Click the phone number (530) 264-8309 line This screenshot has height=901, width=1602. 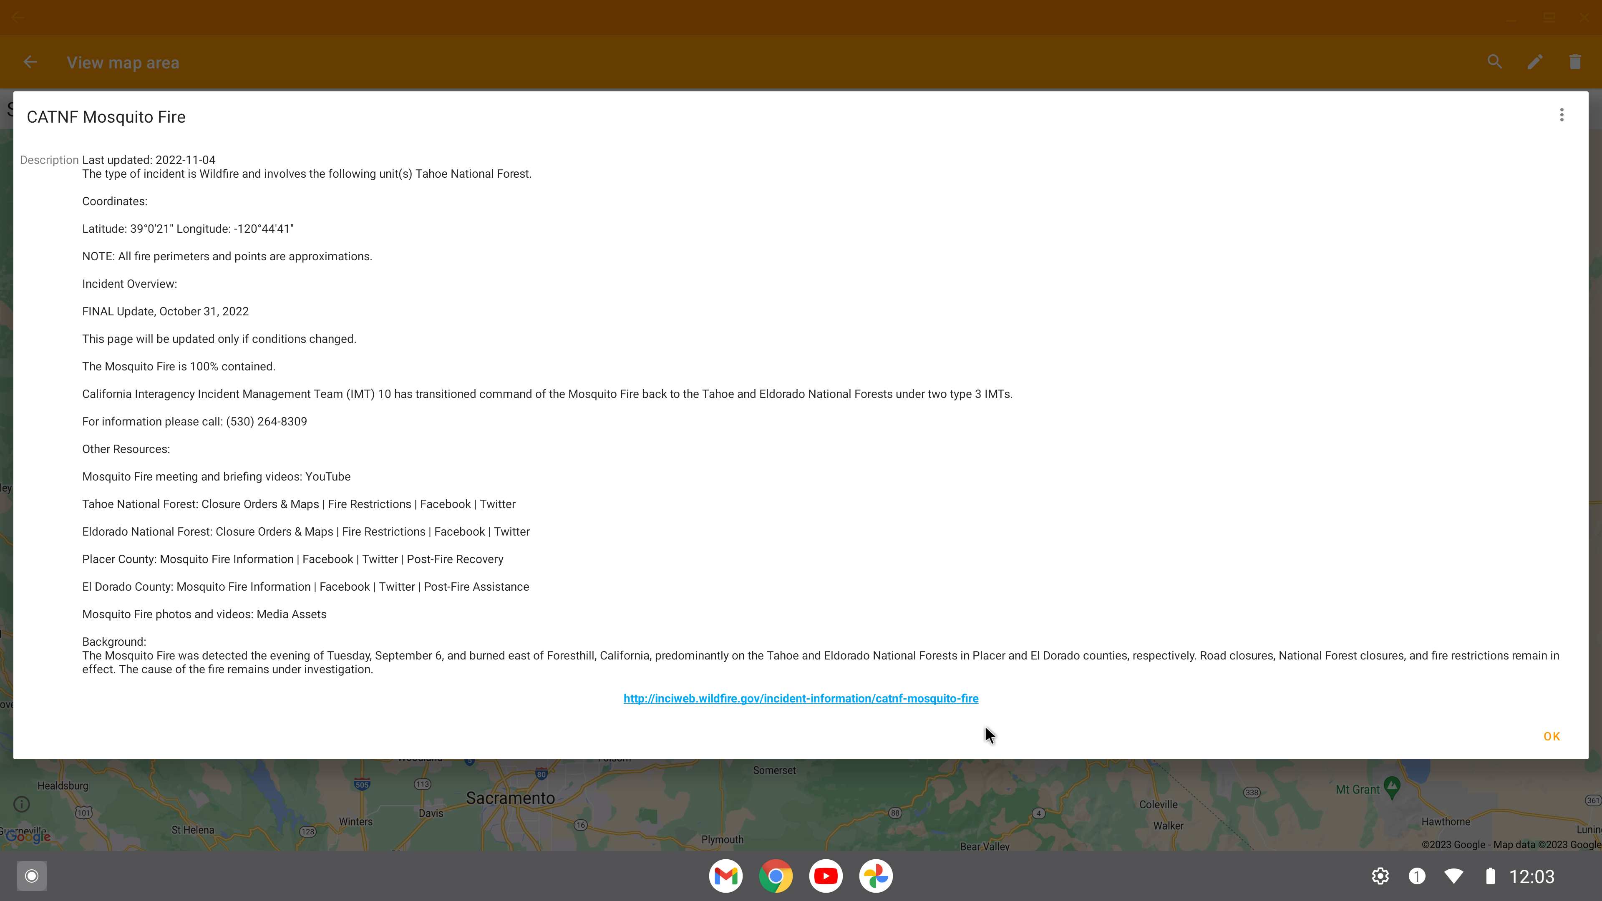(x=195, y=422)
